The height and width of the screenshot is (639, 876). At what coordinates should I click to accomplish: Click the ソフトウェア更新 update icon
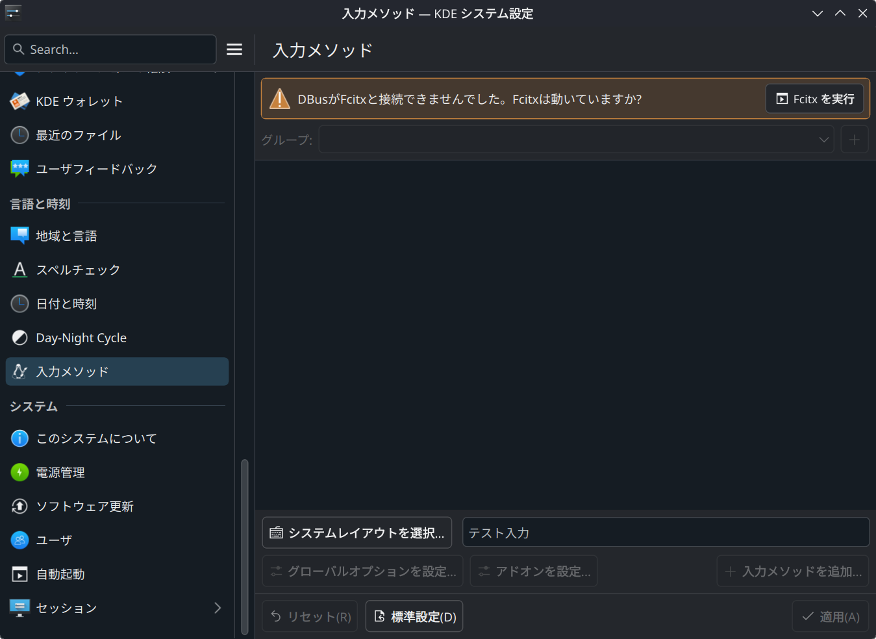[19, 506]
